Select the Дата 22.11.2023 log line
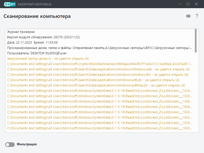The height and width of the screenshot is (153, 204). (32, 43)
